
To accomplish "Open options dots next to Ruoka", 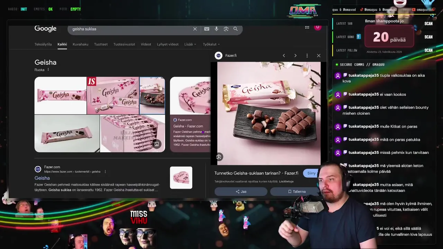I will point(48,70).
